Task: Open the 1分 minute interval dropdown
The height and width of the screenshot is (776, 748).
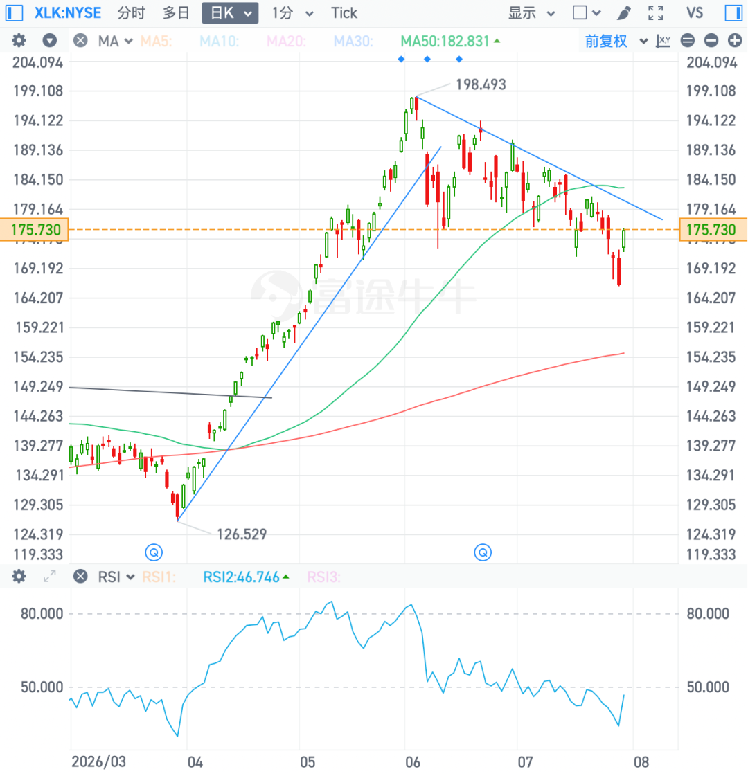Action: pos(292,13)
